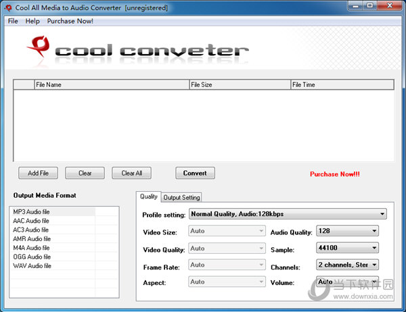
Task: Expand the Audio Quality 128 dropdown
Action: click(348, 231)
